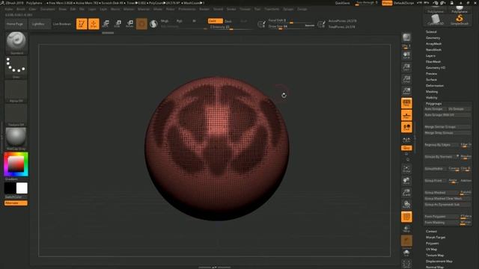Viewport: 479px width, 269px height.
Task: Click the Frame mesh icon
Action: [406, 169]
